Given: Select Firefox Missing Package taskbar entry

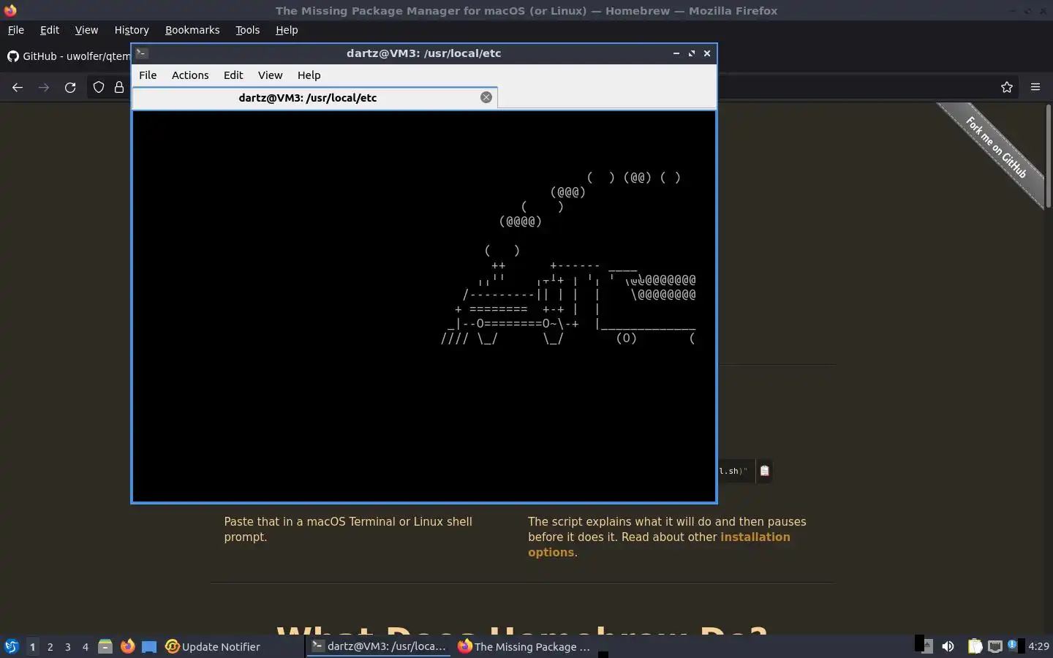Looking at the screenshot, I should [x=524, y=646].
